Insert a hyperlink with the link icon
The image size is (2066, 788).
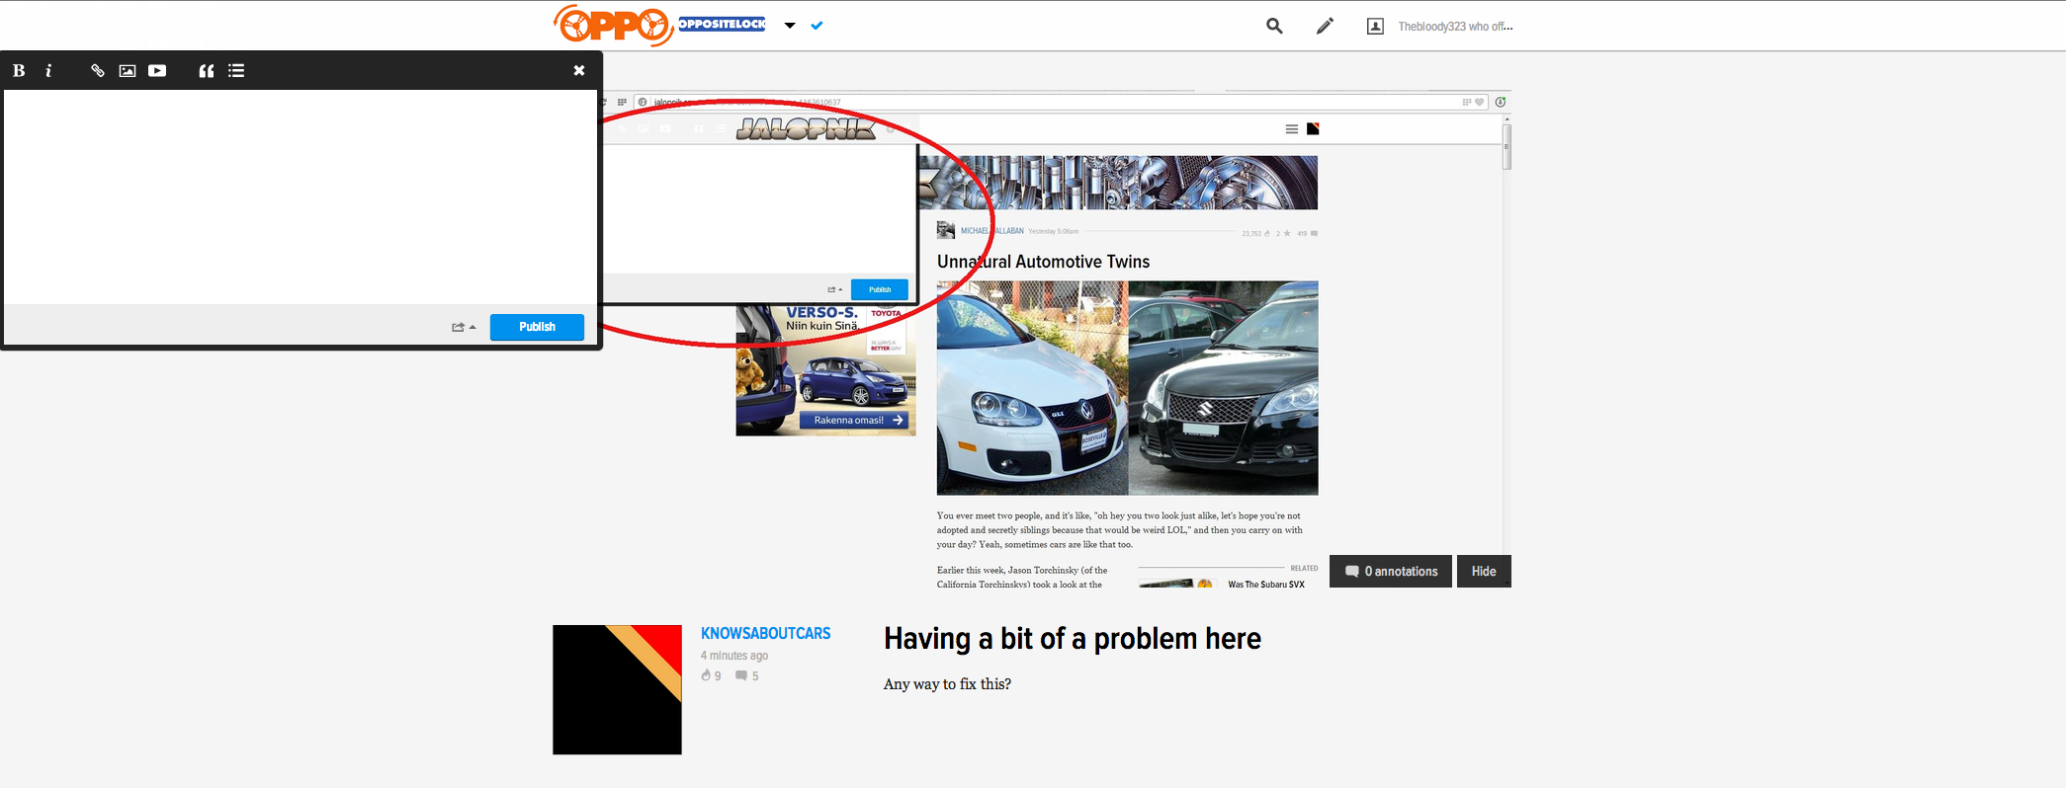point(98,70)
